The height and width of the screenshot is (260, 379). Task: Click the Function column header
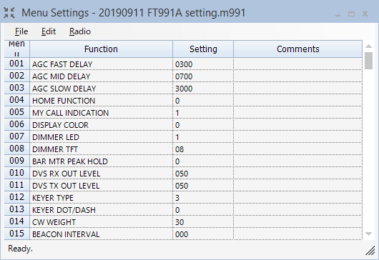pyautogui.click(x=101, y=49)
